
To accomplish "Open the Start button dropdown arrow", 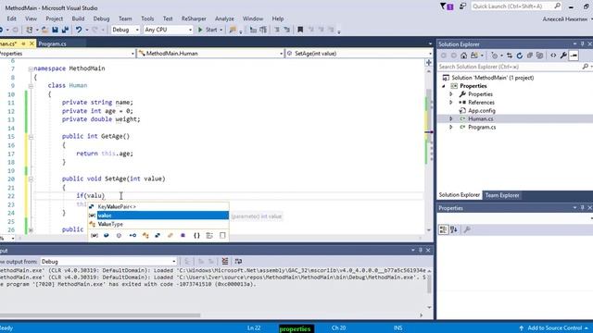I will (x=221, y=30).
